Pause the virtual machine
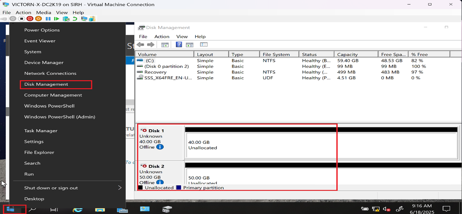This screenshot has height=214, width=462. click(48, 18)
